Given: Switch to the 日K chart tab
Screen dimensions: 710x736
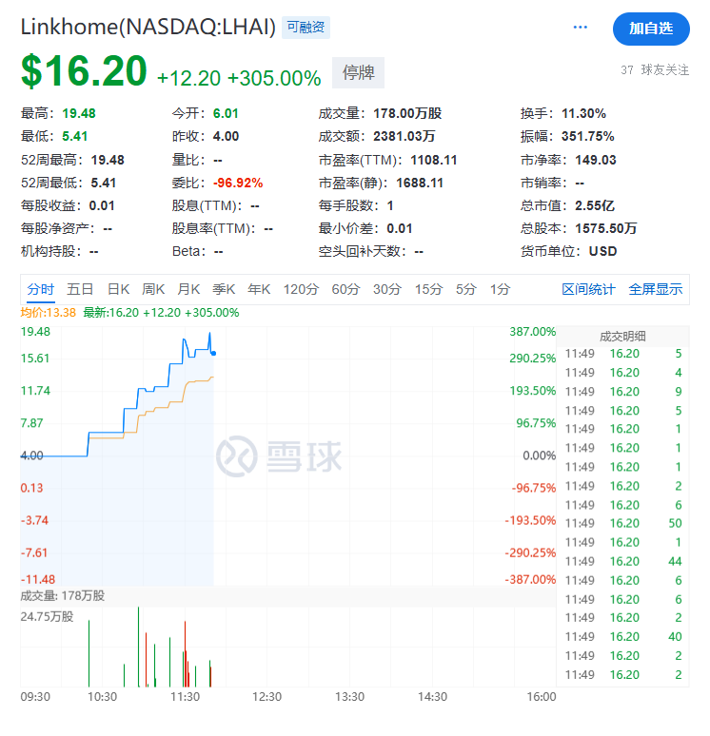Looking at the screenshot, I should coord(118,289).
